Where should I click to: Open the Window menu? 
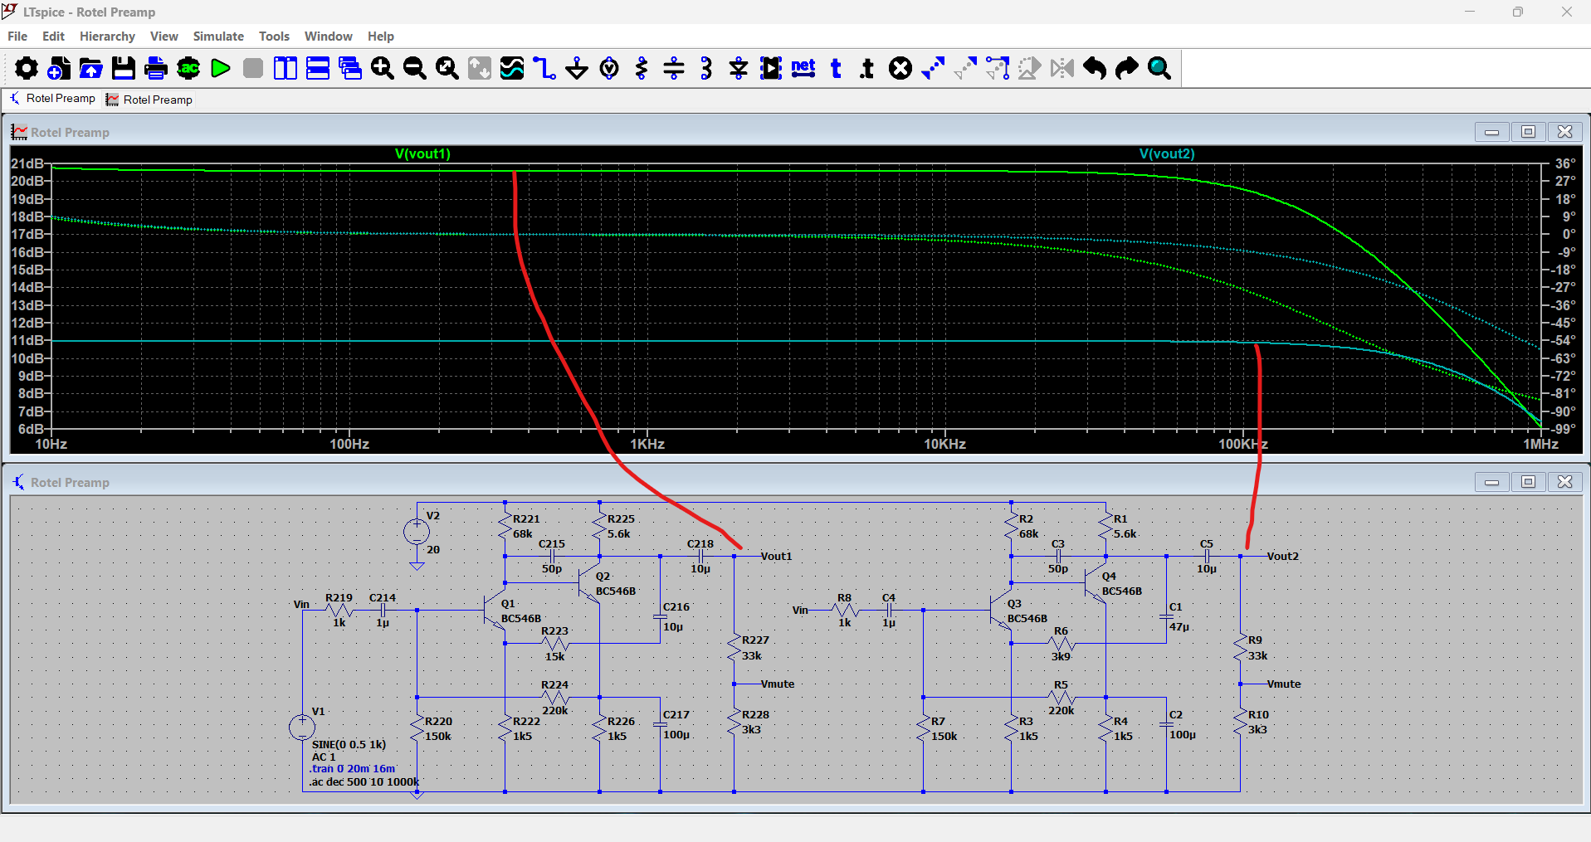[x=329, y=37]
